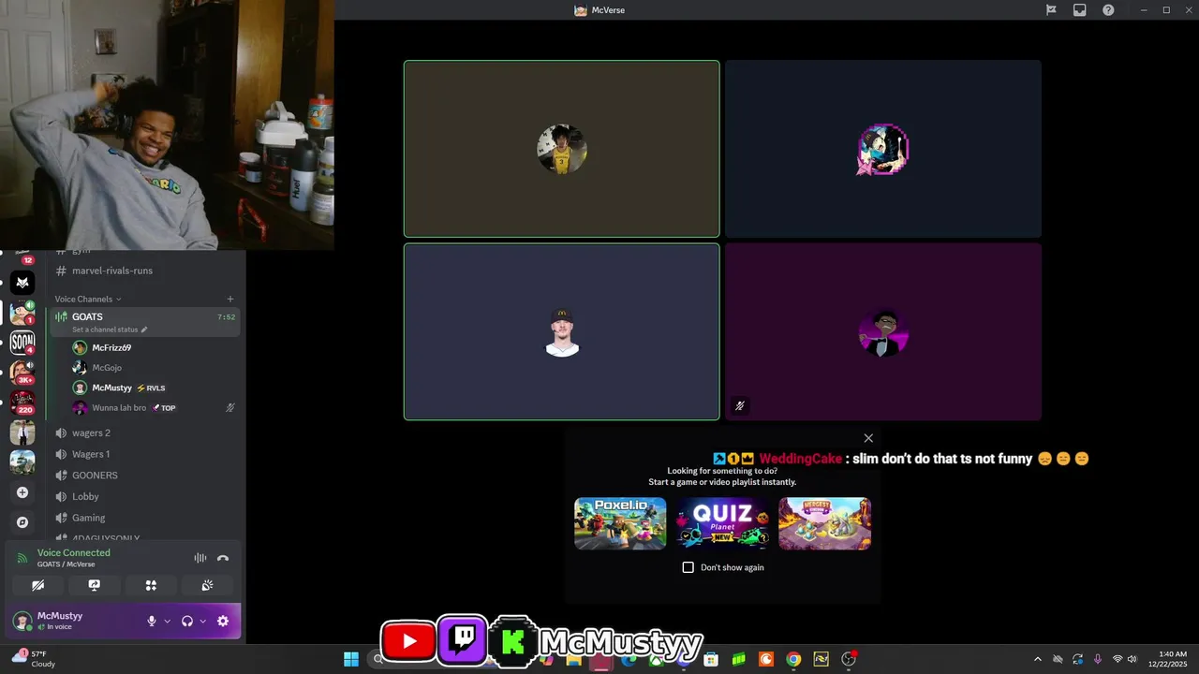Open the Discover compass icon

click(22, 522)
